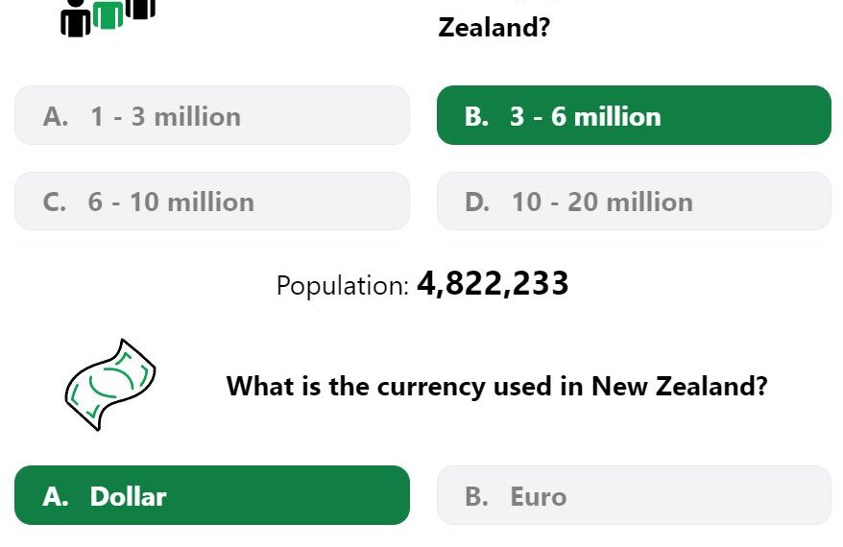This screenshot has width=843, height=547.
Task: Choose the "10 - 20 million" option
Action: 635,202
